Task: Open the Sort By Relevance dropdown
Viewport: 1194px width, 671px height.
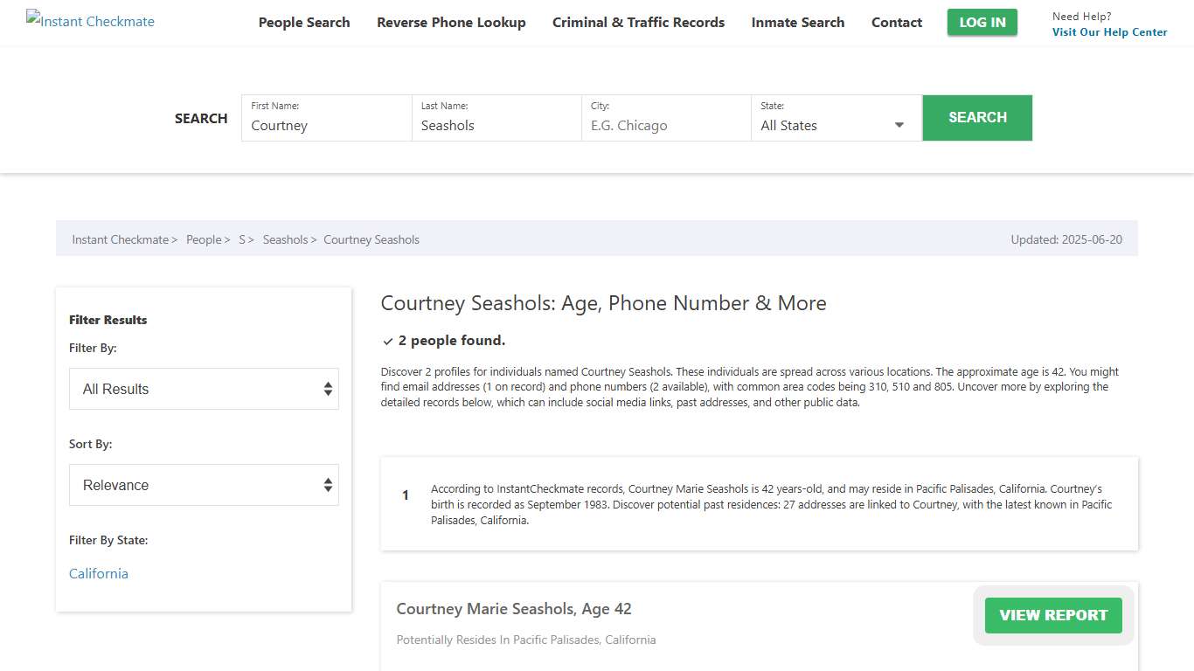Action: (204, 485)
